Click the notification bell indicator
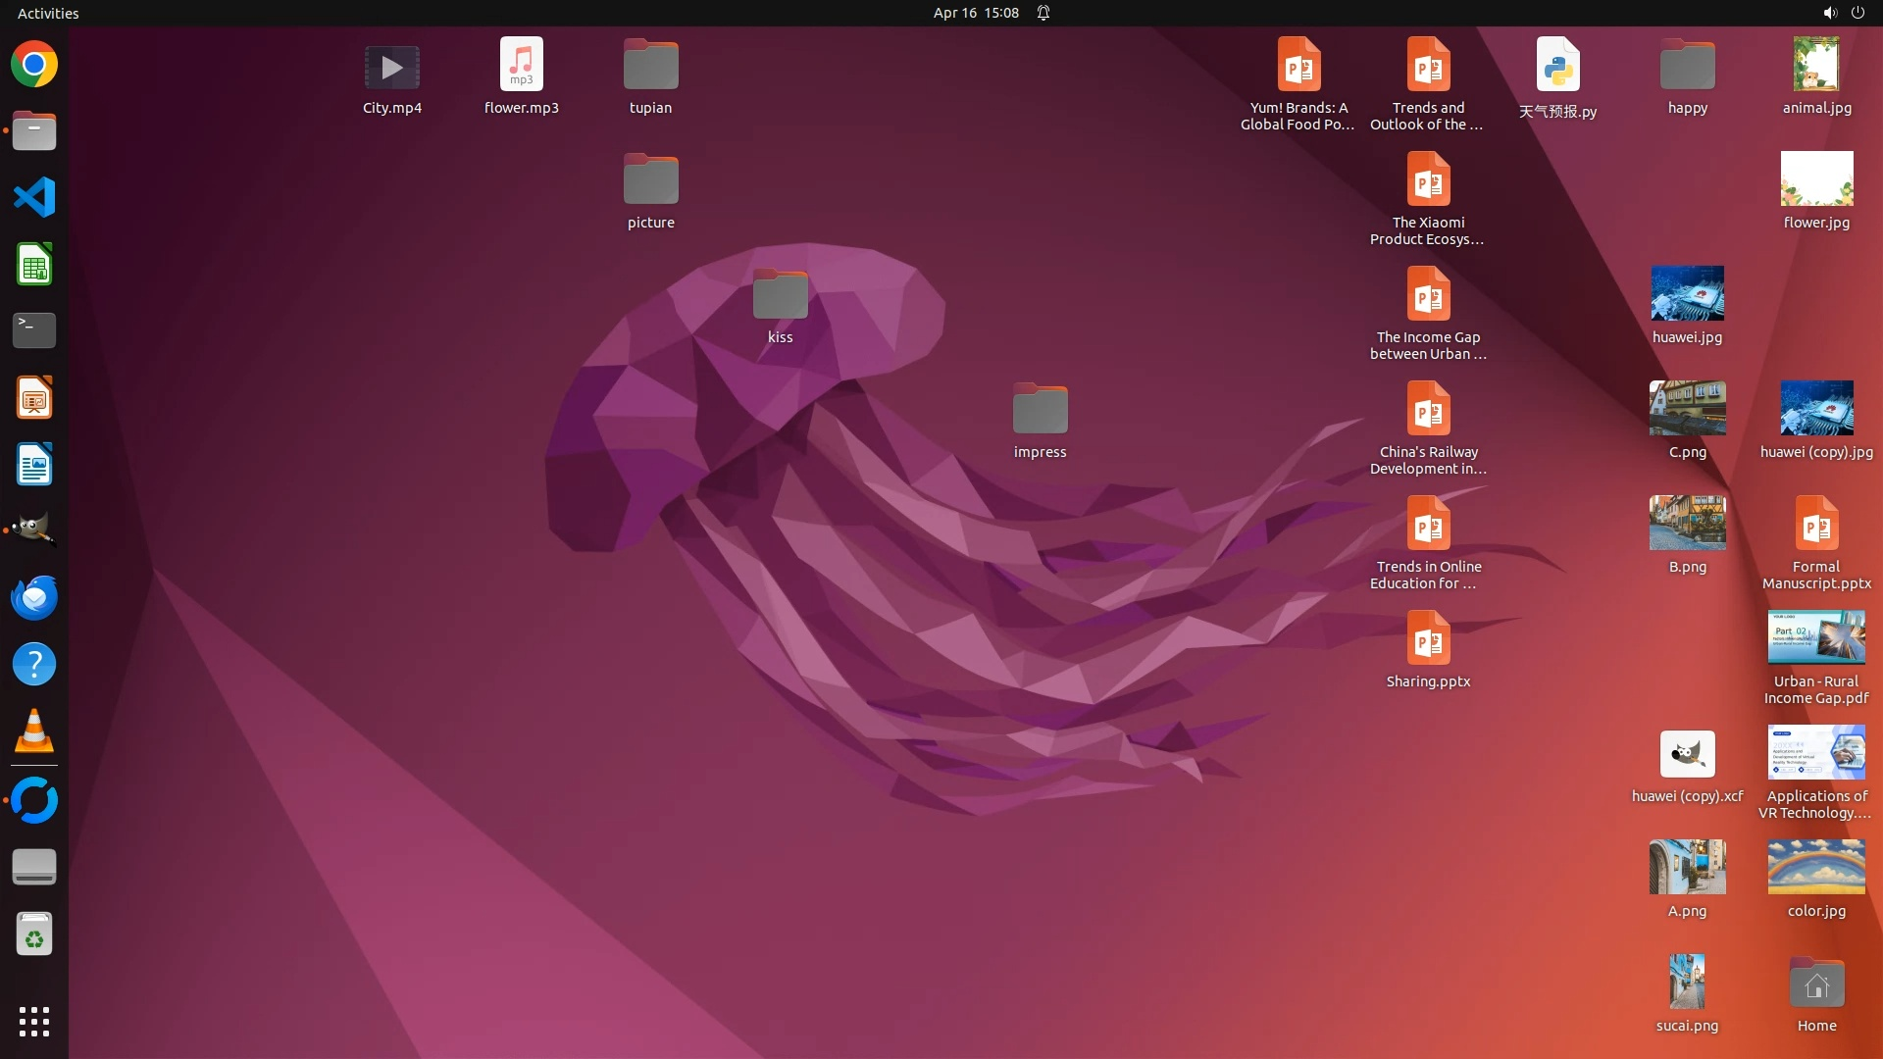This screenshot has width=1883, height=1059. pos(1043,13)
